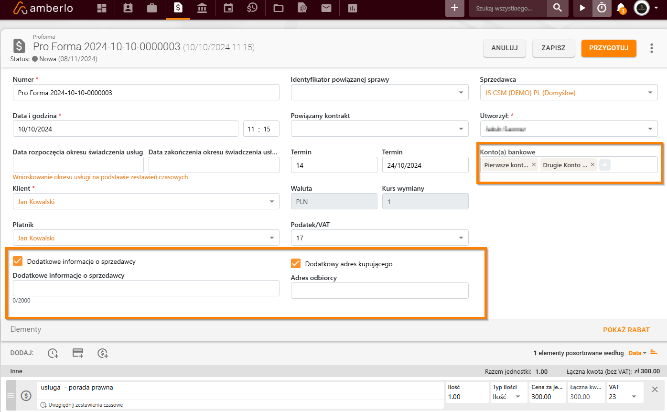
Task: Open the bar chart reports icon
Action: pos(353,8)
